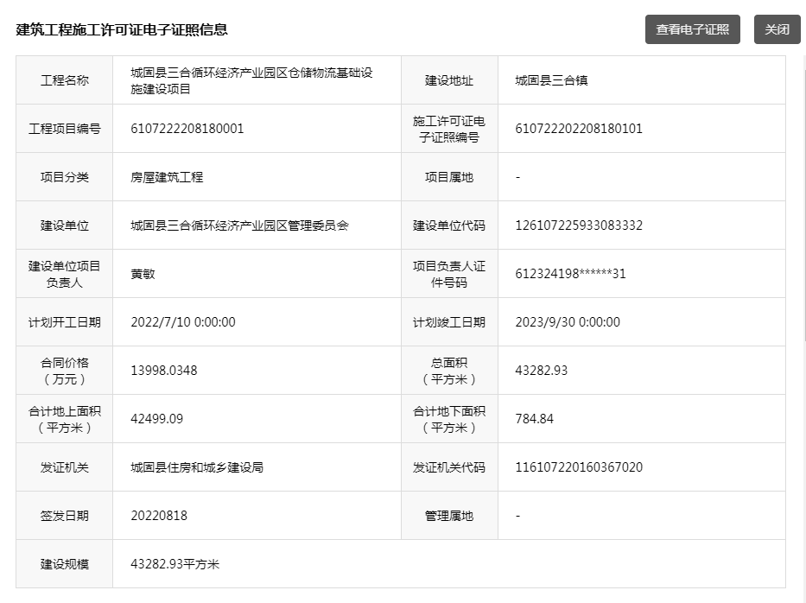Select project number 6107222208180001

pyautogui.click(x=187, y=129)
